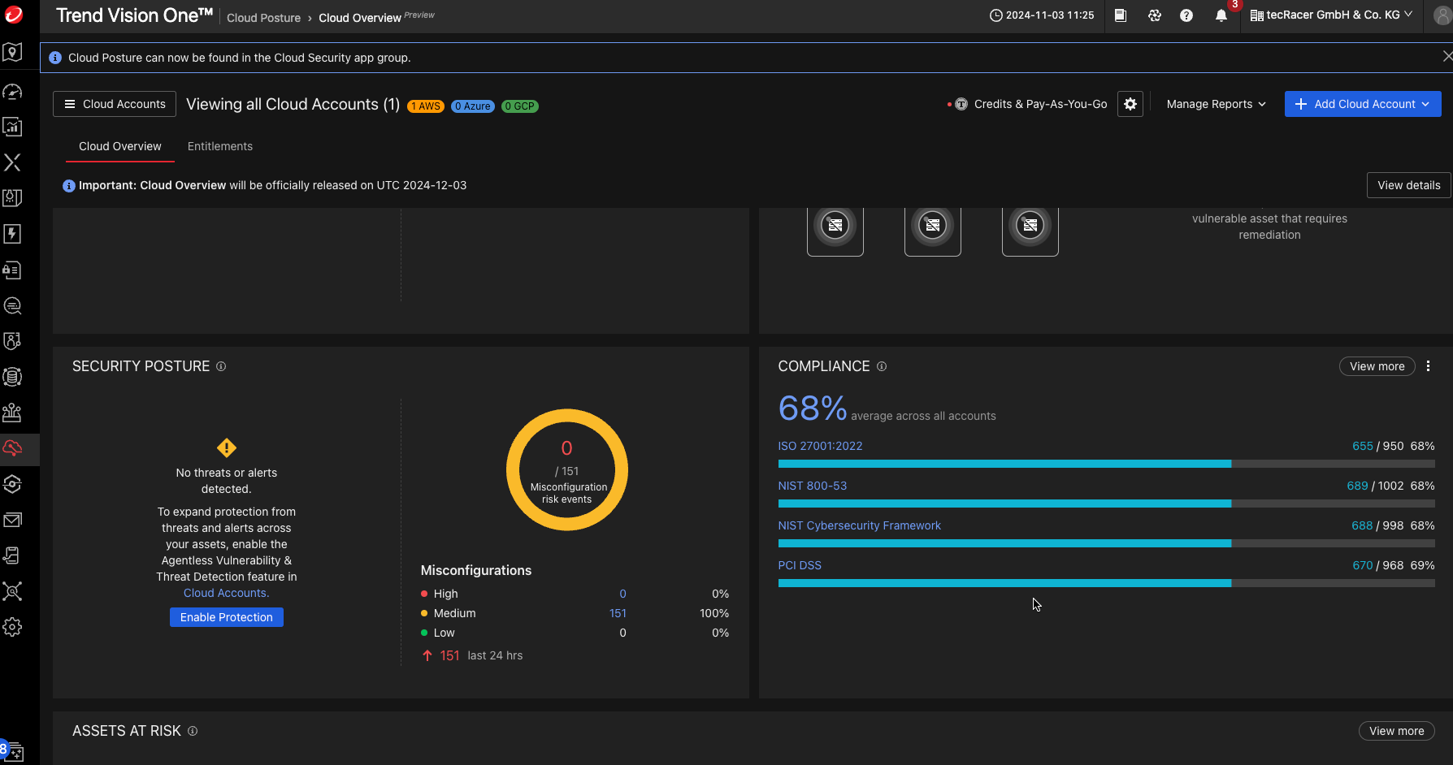This screenshot has width=1453, height=765.
Task: Click the Enable Protection button
Action: point(227,617)
